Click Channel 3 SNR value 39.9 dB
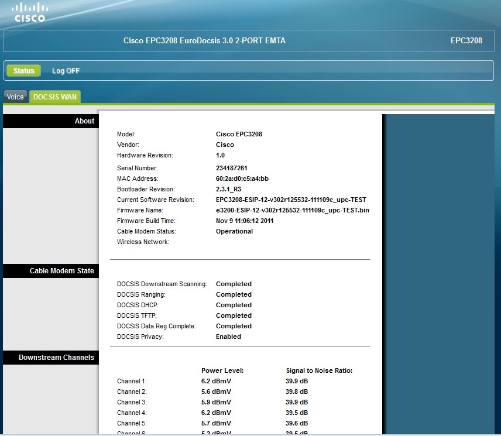 point(297,402)
